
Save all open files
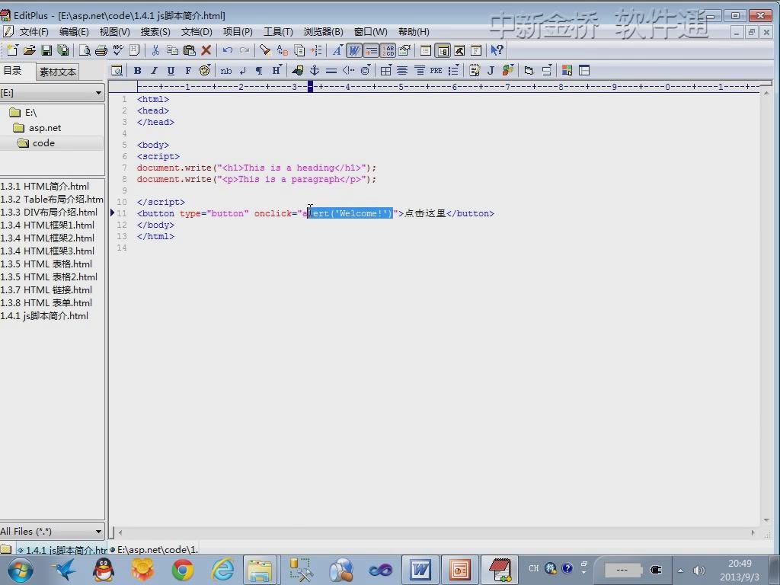(63, 50)
